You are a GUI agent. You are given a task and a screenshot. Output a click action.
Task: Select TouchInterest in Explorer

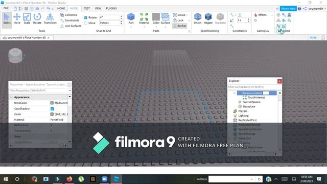(x=254, y=98)
